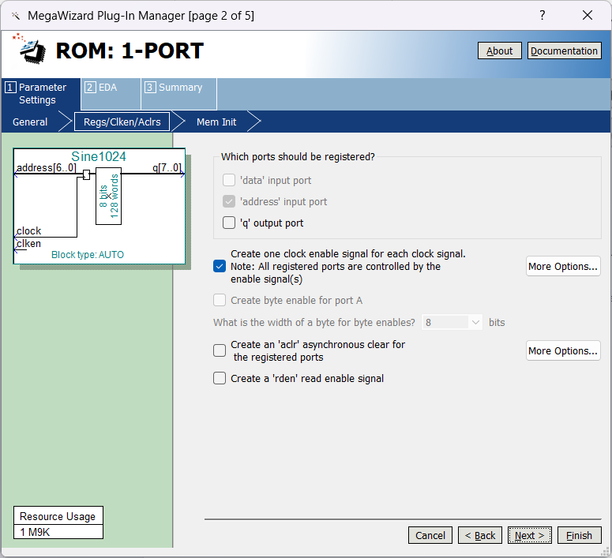This screenshot has height=558, width=612.
Task: Switch to Parameter Settings tab
Action: (41, 94)
